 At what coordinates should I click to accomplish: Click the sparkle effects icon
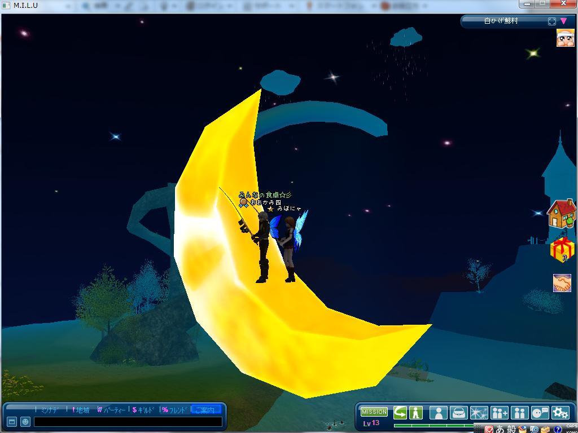[479, 413]
